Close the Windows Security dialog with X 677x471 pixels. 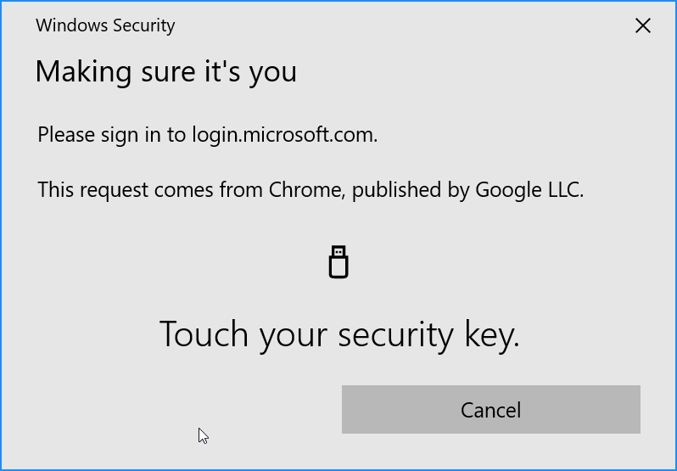(x=643, y=25)
